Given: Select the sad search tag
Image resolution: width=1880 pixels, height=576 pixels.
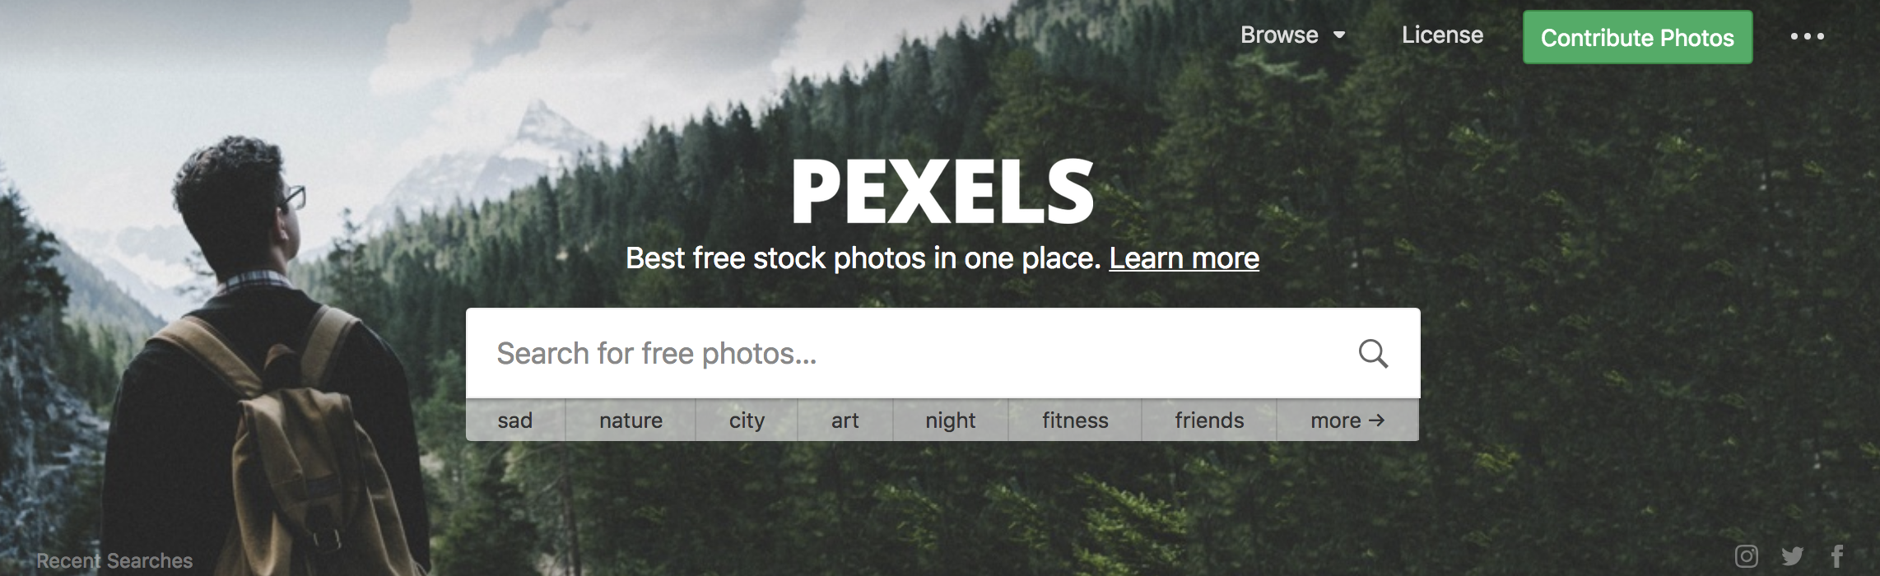Looking at the screenshot, I should [x=515, y=420].
